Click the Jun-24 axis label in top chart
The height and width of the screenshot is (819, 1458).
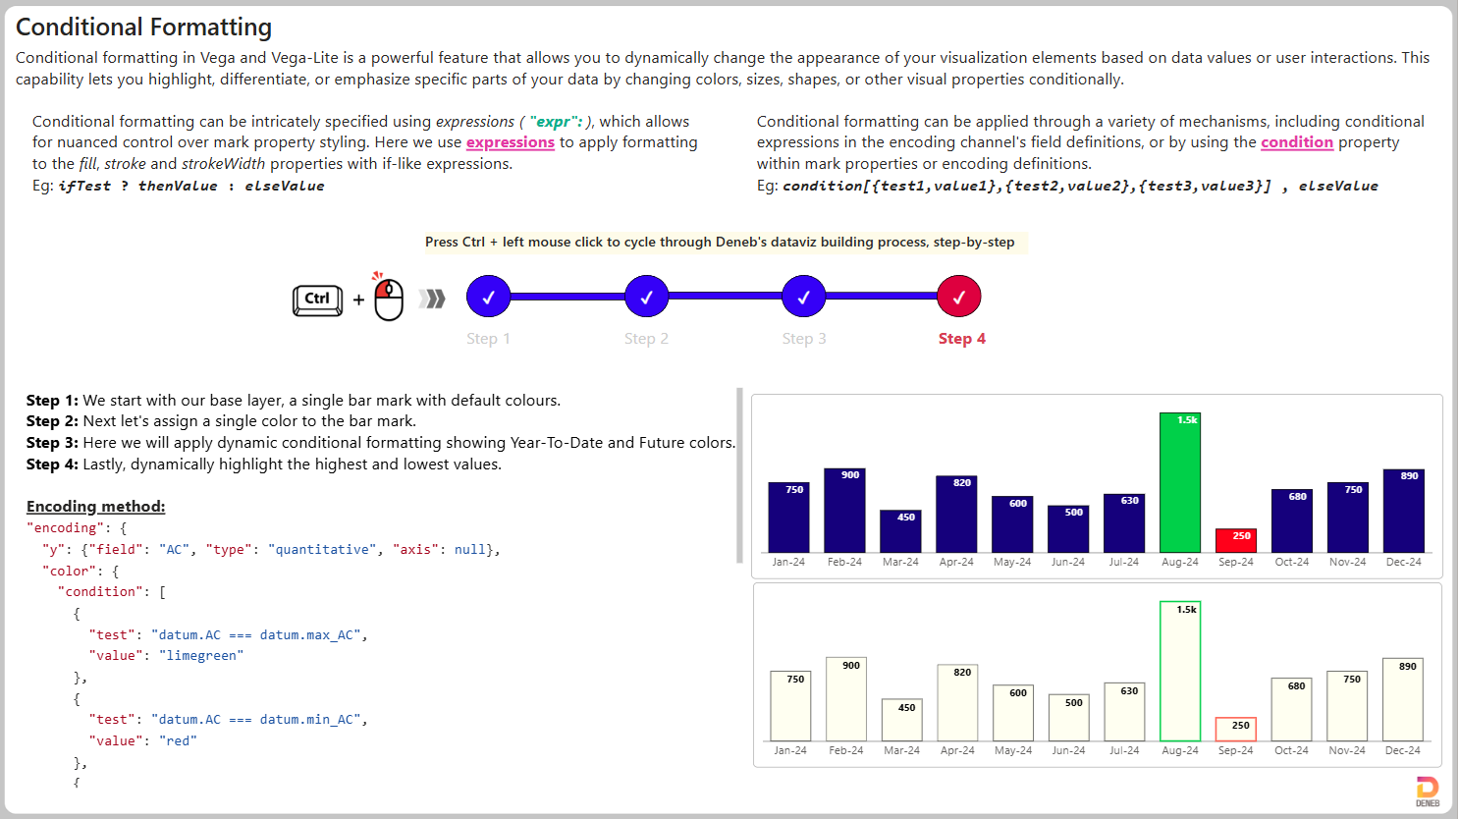tap(1068, 563)
